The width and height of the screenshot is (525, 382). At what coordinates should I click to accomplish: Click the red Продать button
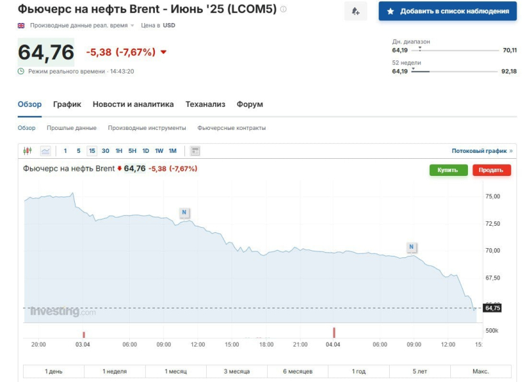point(492,170)
